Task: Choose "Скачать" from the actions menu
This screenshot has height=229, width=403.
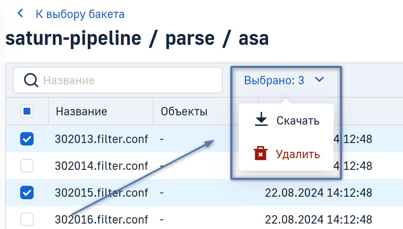Action: (x=298, y=121)
